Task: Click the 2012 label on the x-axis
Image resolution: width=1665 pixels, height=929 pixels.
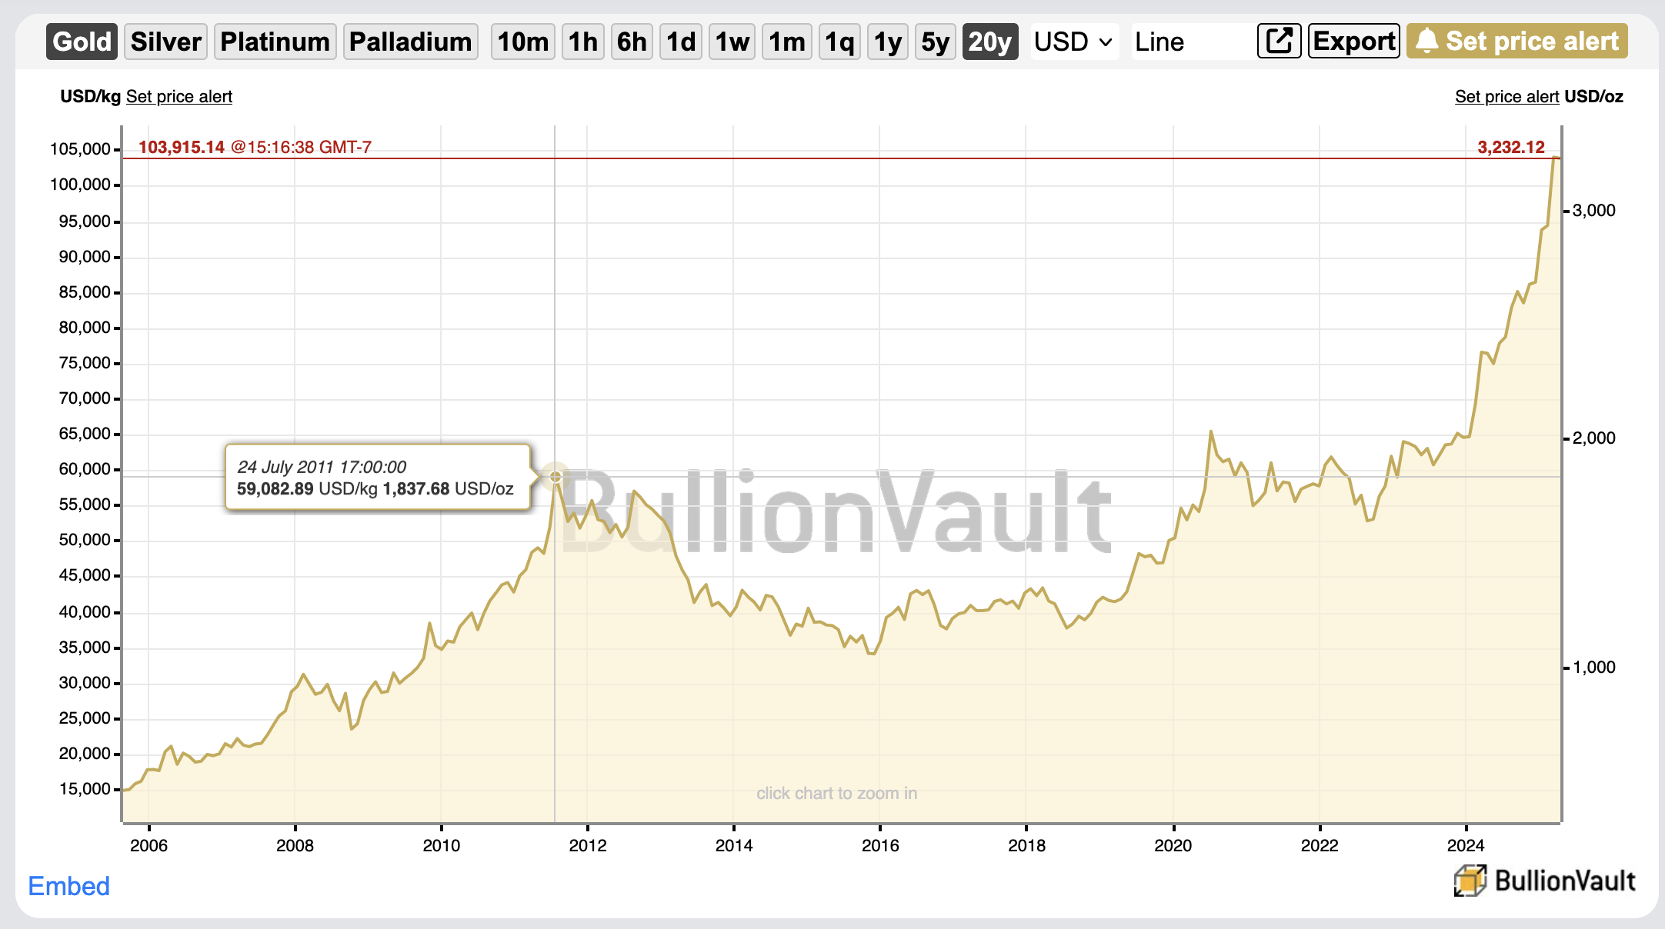Action: click(587, 845)
